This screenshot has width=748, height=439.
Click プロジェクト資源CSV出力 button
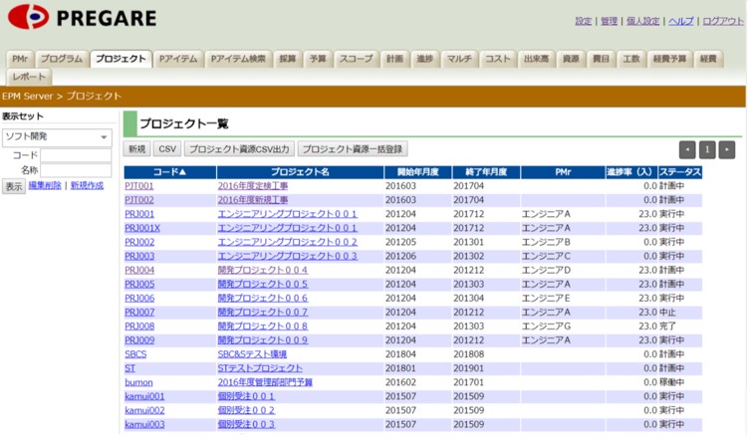coord(239,149)
